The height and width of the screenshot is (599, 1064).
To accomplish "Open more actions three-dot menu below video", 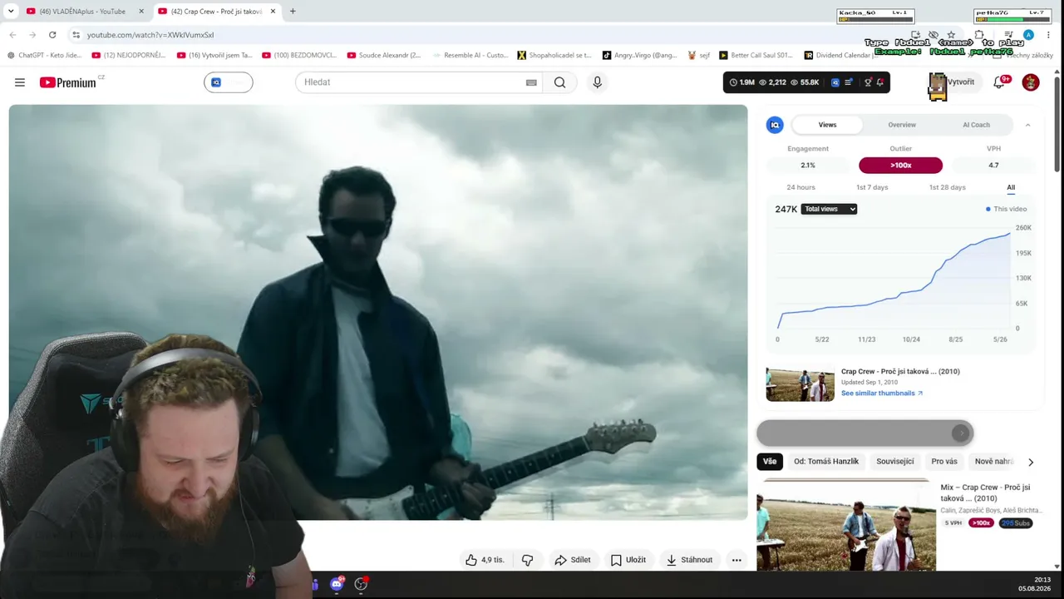I will coord(736,560).
